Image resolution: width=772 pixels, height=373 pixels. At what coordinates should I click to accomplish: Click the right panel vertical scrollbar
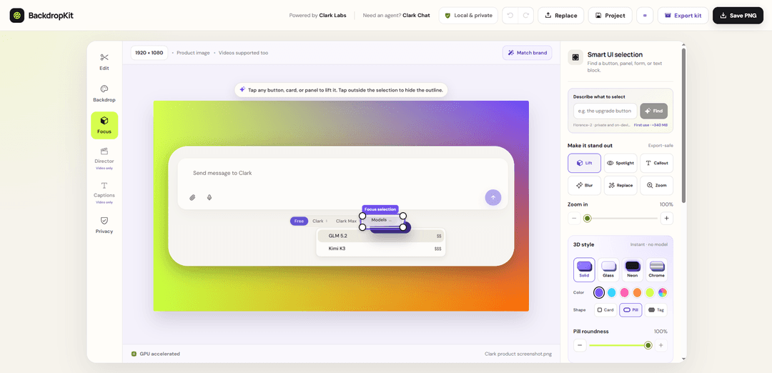(x=683, y=126)
